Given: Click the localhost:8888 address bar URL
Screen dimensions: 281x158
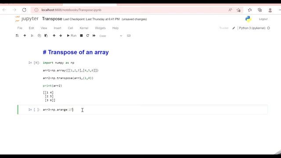Looking at the screenshot, I should click(72, 10).
